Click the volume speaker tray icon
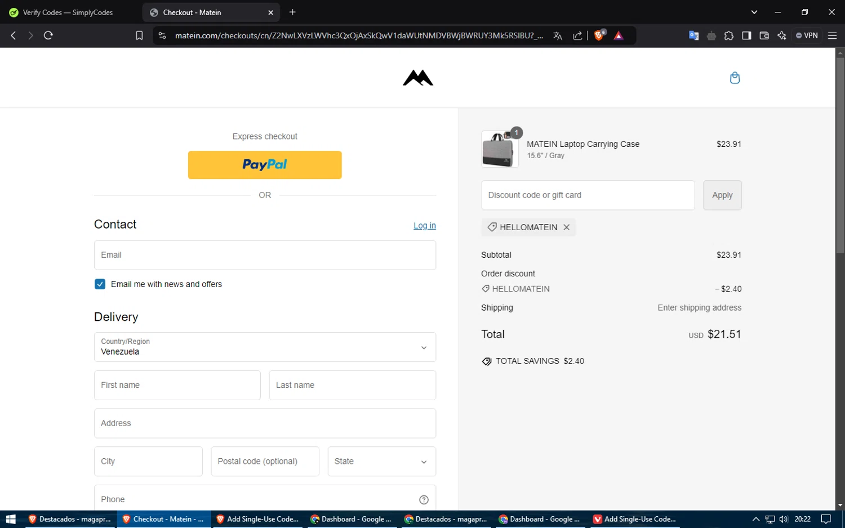 [x=784, y=519]
